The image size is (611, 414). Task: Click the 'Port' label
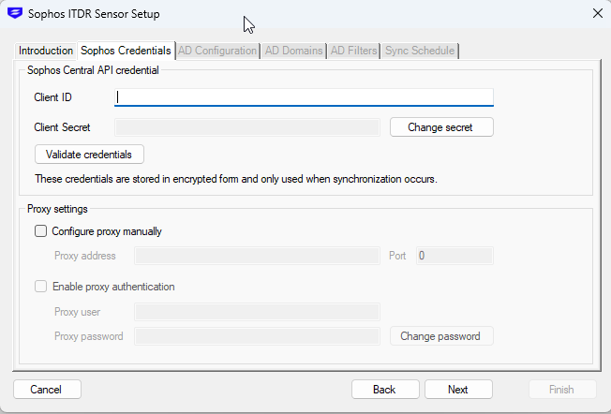[x=397, y=256]
